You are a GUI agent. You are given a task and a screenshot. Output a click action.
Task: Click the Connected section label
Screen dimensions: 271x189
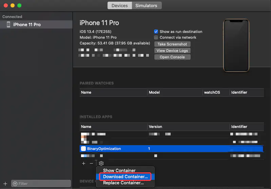[x=12, y=17]
